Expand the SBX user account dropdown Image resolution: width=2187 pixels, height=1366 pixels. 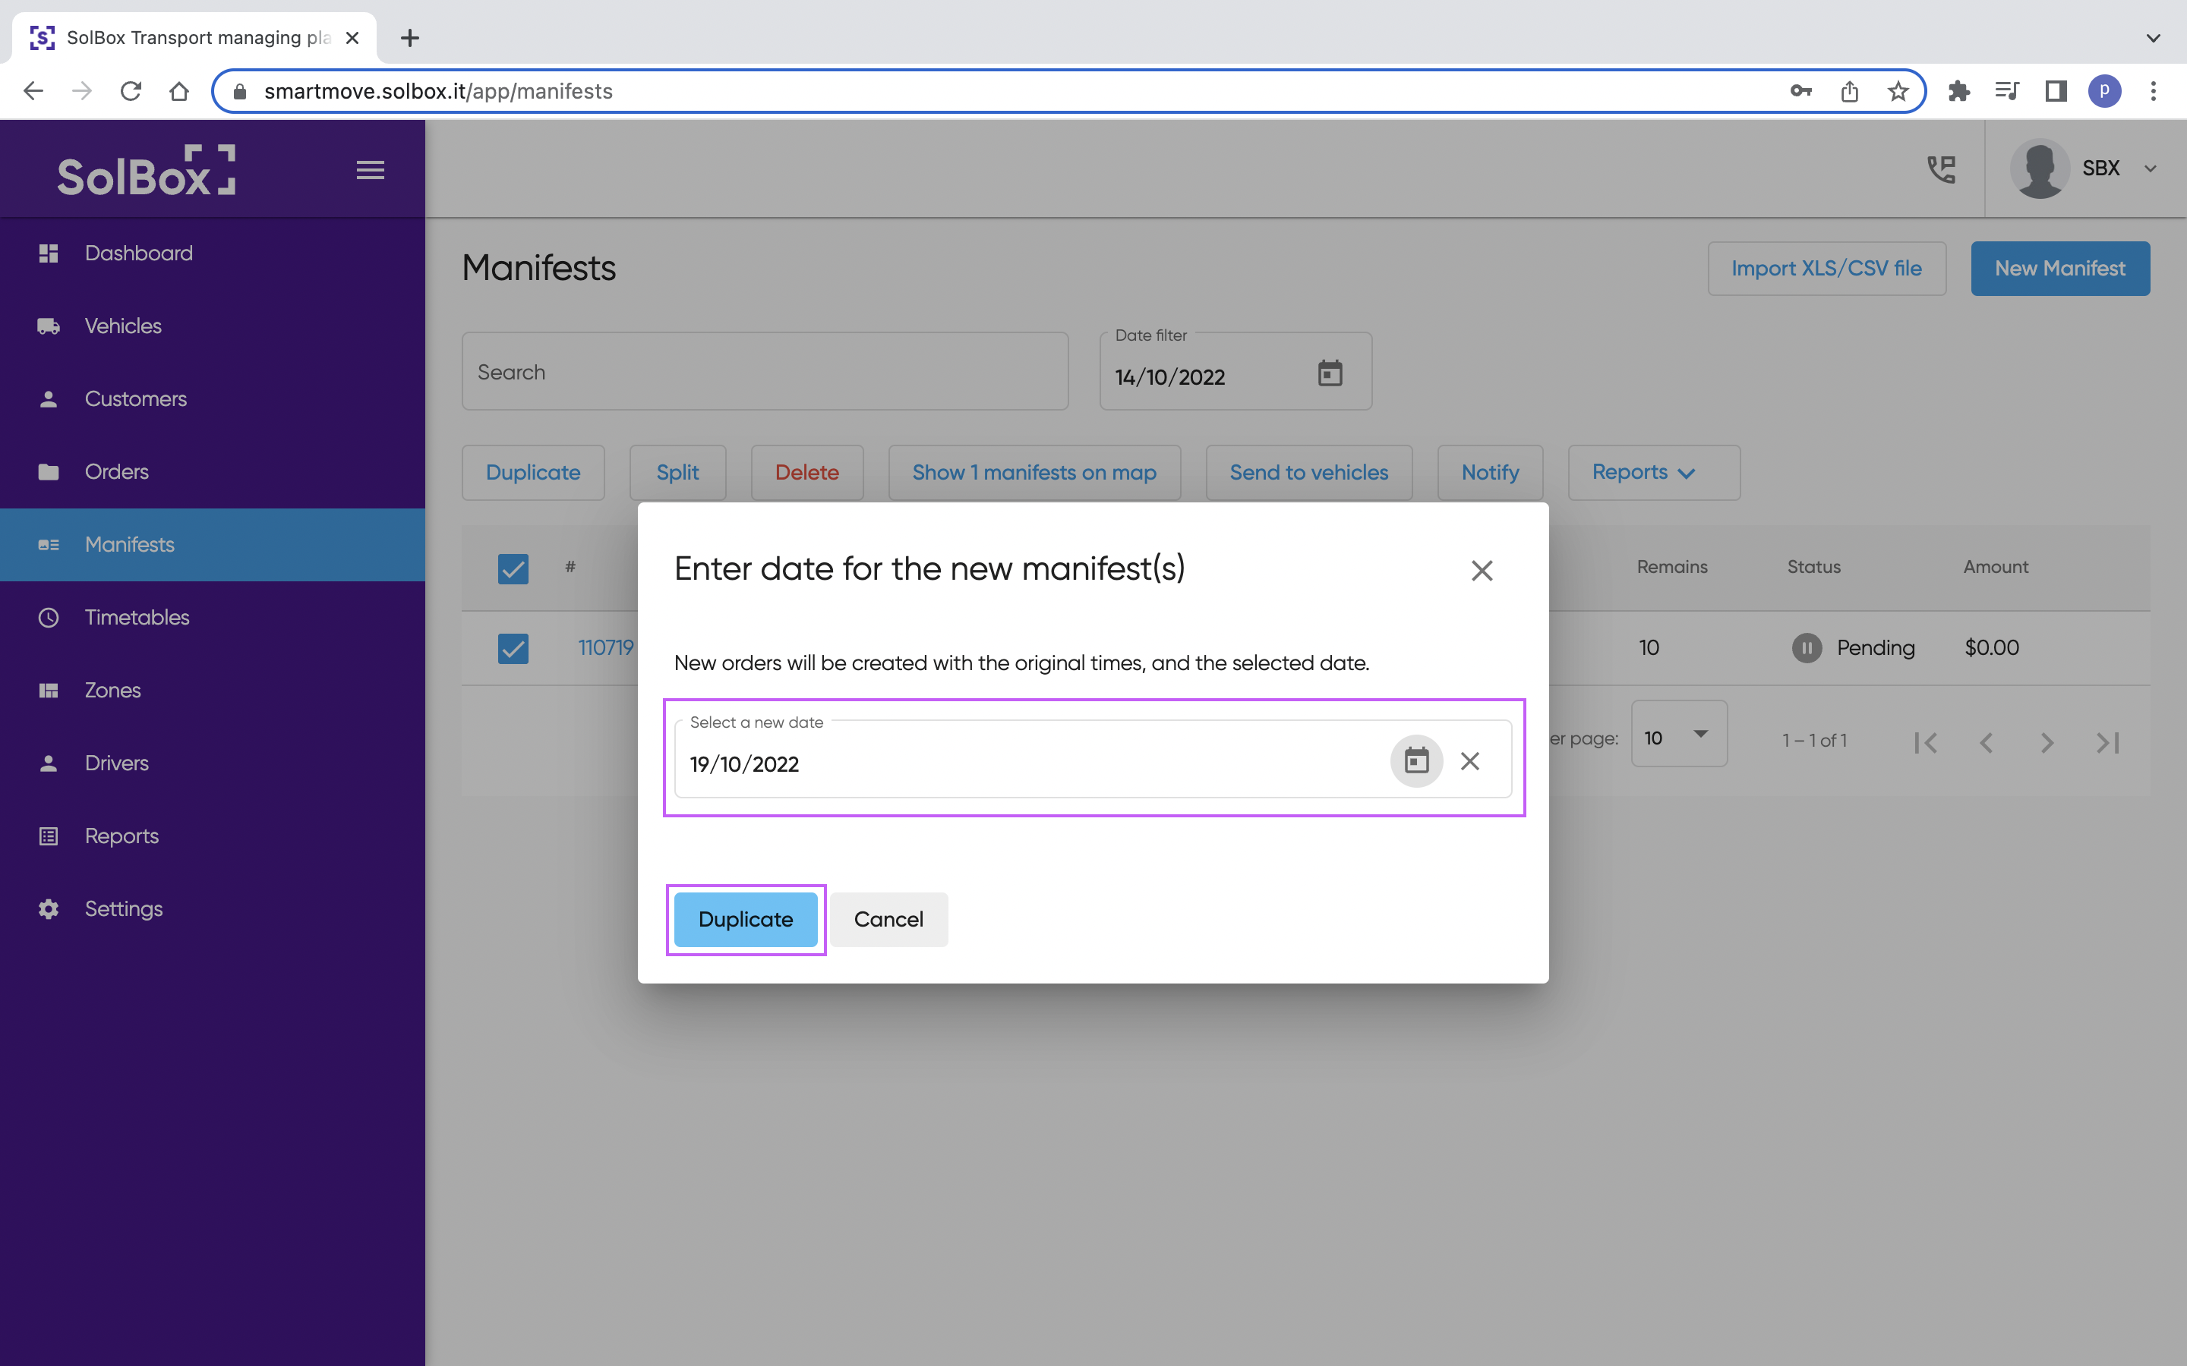[x=2150, y=169]
